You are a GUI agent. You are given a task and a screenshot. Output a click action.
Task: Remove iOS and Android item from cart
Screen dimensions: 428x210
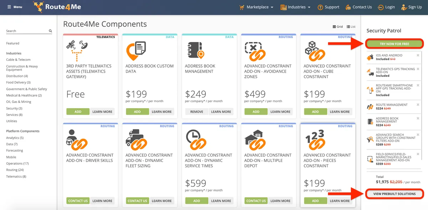pos(418,56)
